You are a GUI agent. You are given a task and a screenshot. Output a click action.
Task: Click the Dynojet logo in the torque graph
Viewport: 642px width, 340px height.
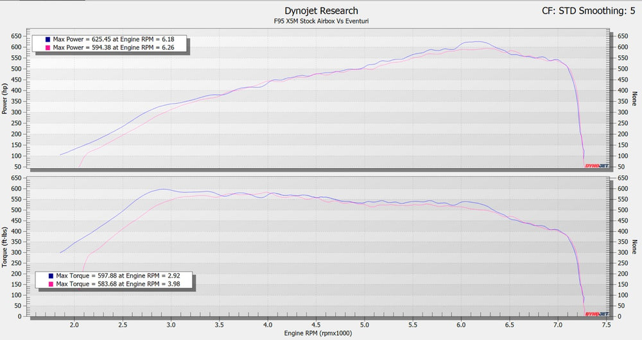click(x=596, y=314)
